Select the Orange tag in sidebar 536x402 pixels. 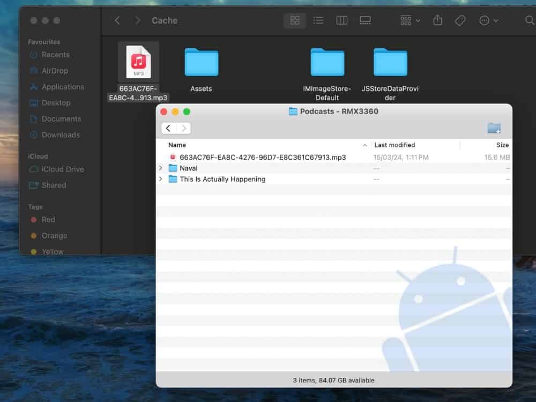pos(54,236)
